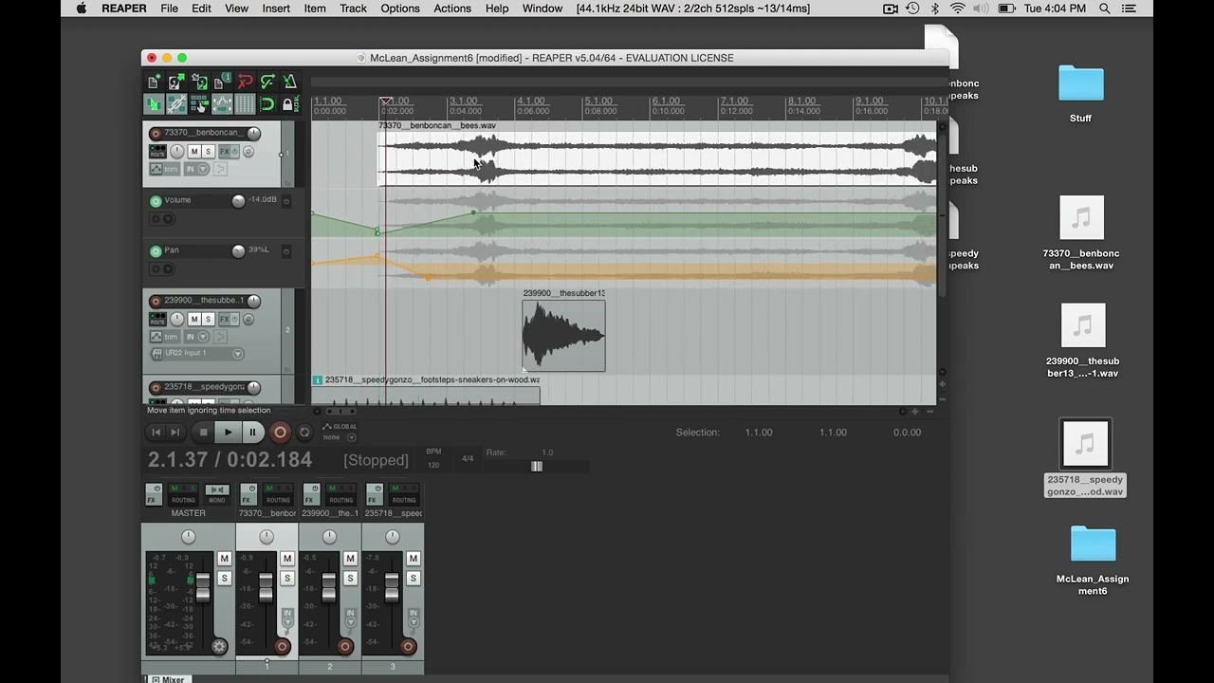Image resolution: width=1214 pixels, height=683 pixels.
Task: Open ROUTE button on 73370__benboncan track
Action: pyautogui.click(x=157, y=152)
